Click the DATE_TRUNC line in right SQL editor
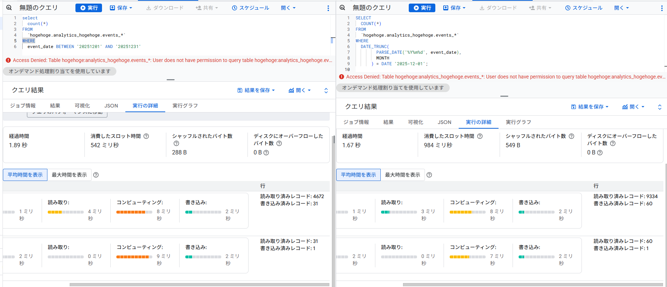Image resolution: width=667 pixels, height=287 pixels. point(375,47)
